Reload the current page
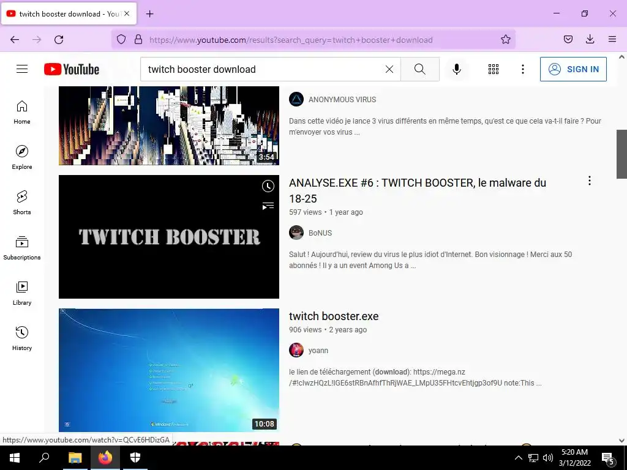The height and width of the screenshot is (470, 627). tap(59, 40)
